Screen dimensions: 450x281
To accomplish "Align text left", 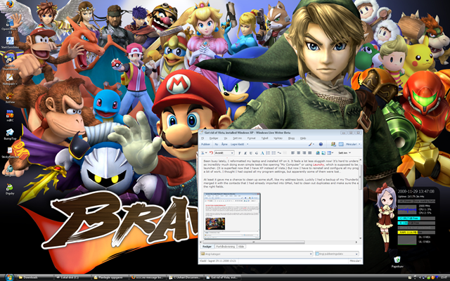I will tap(292, 153).
